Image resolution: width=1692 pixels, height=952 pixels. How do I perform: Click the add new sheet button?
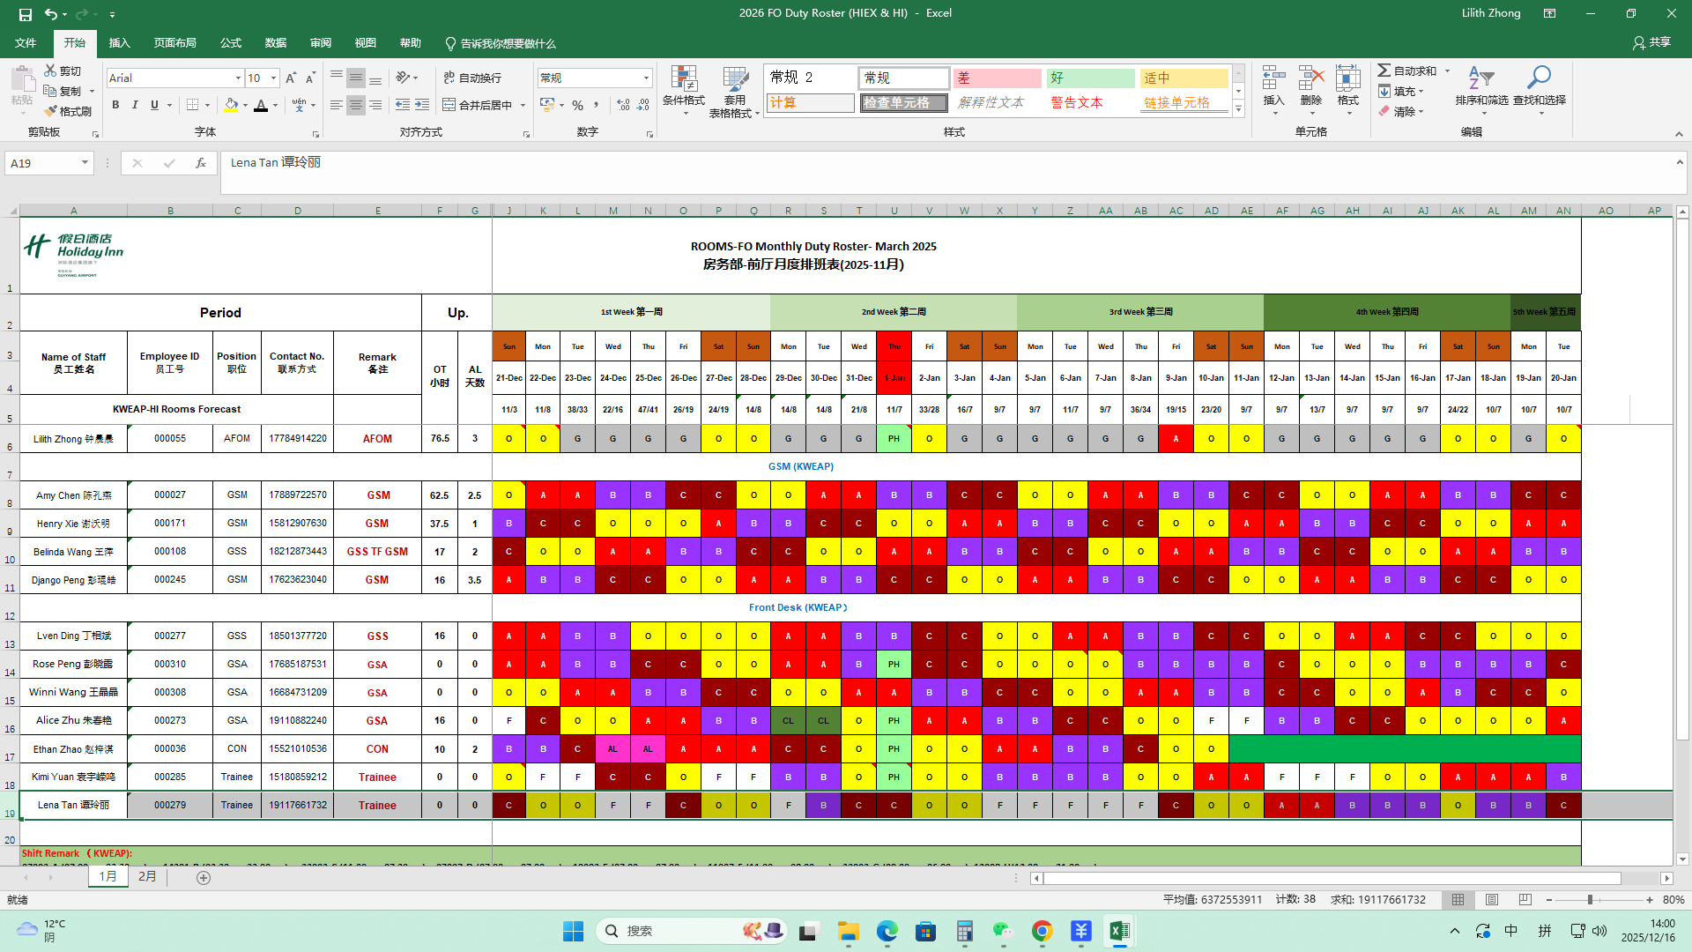point(204,878)
